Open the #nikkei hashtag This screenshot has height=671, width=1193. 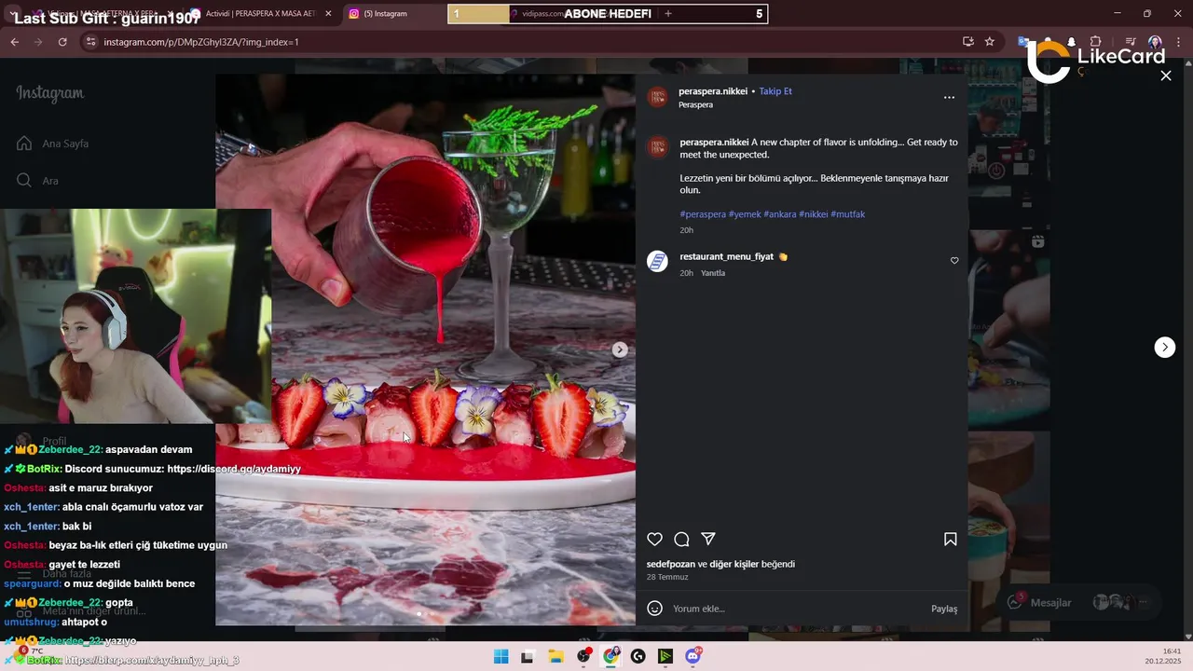pyautogui.click(x=814, y=214)
